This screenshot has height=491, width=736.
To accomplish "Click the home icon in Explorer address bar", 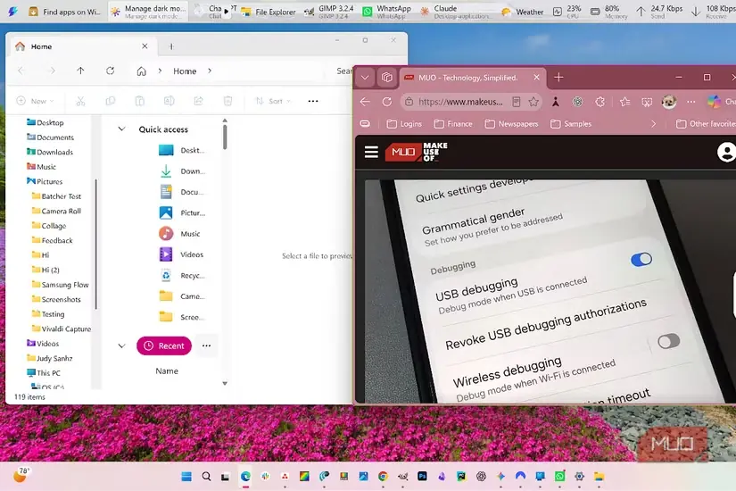I will pos(141,71).
